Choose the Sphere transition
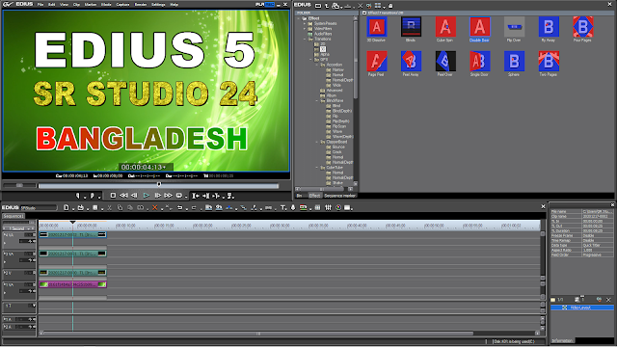 (x=514, y=61)
